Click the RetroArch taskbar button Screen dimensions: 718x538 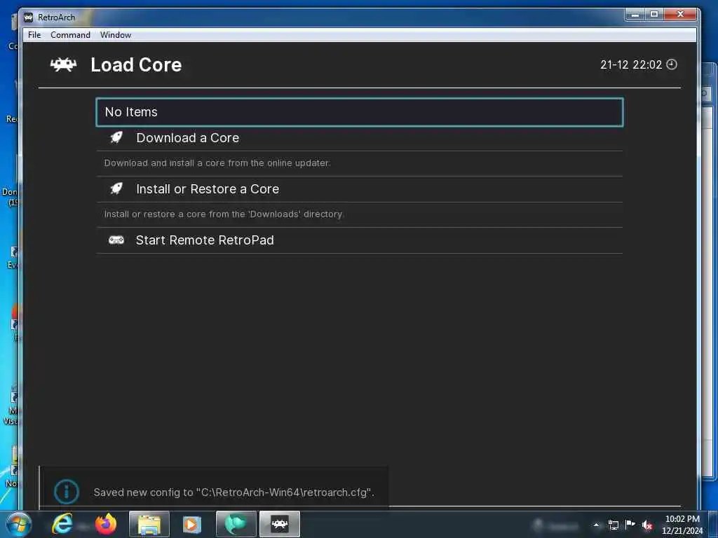click(x=280, y=524)
